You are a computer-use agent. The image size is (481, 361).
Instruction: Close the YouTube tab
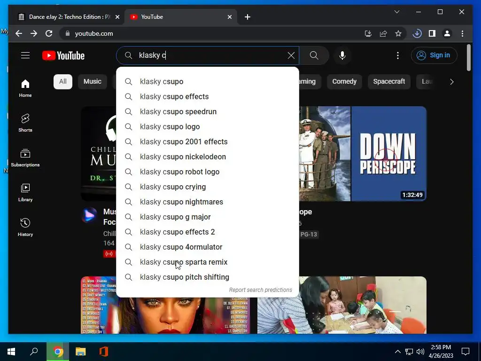coord(229,17)
